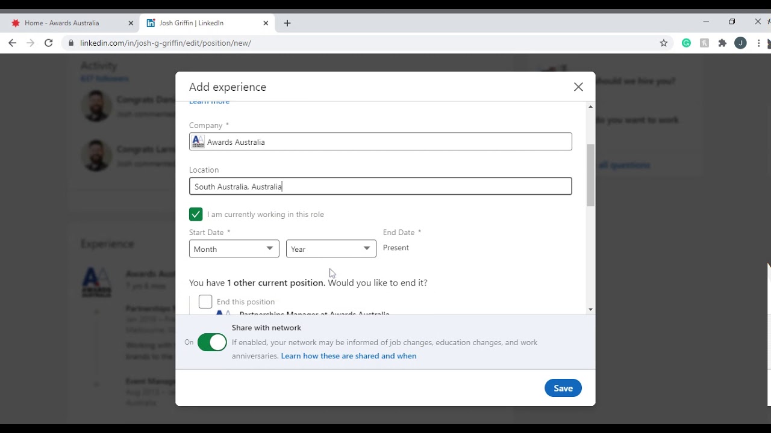Click the Learn more link

(209, 102)
